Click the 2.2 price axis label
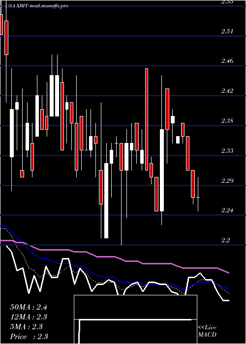 (x=226, y=240)
